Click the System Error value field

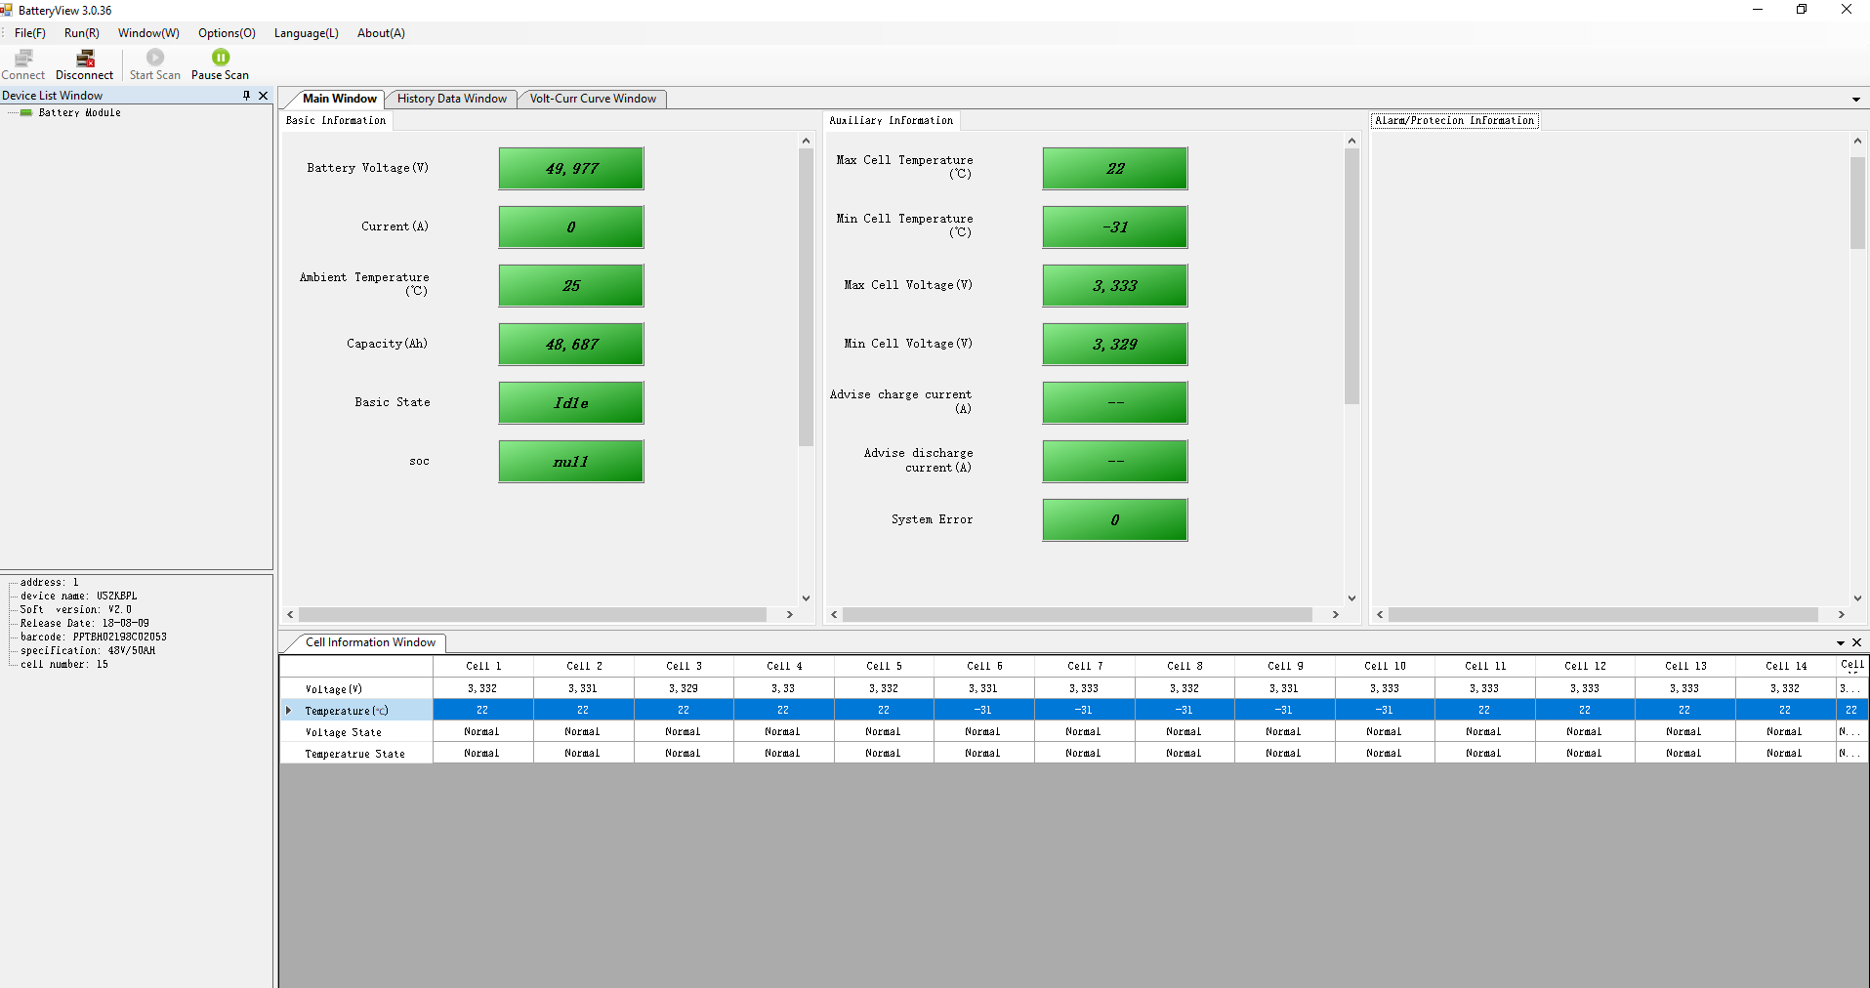coord(1115,520)
